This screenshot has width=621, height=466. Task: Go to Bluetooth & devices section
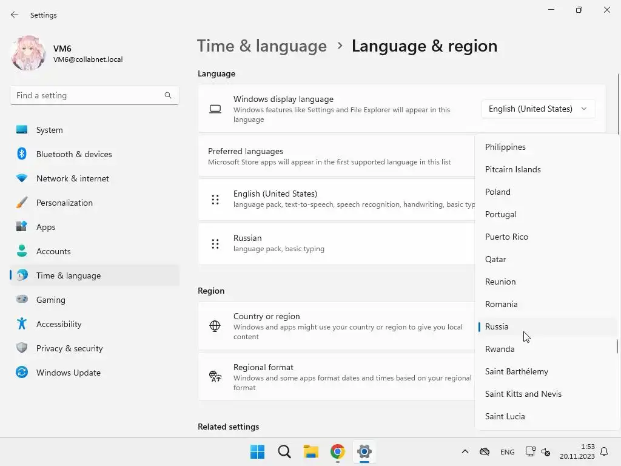[x=94, y=154]
